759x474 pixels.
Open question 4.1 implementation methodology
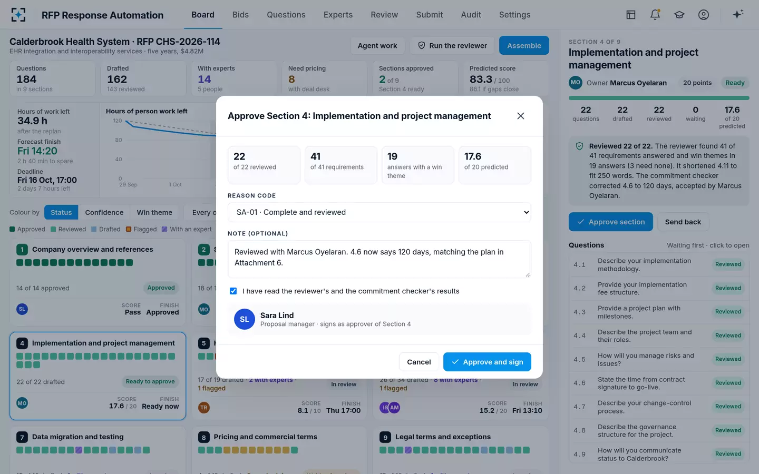coord(659,264)
